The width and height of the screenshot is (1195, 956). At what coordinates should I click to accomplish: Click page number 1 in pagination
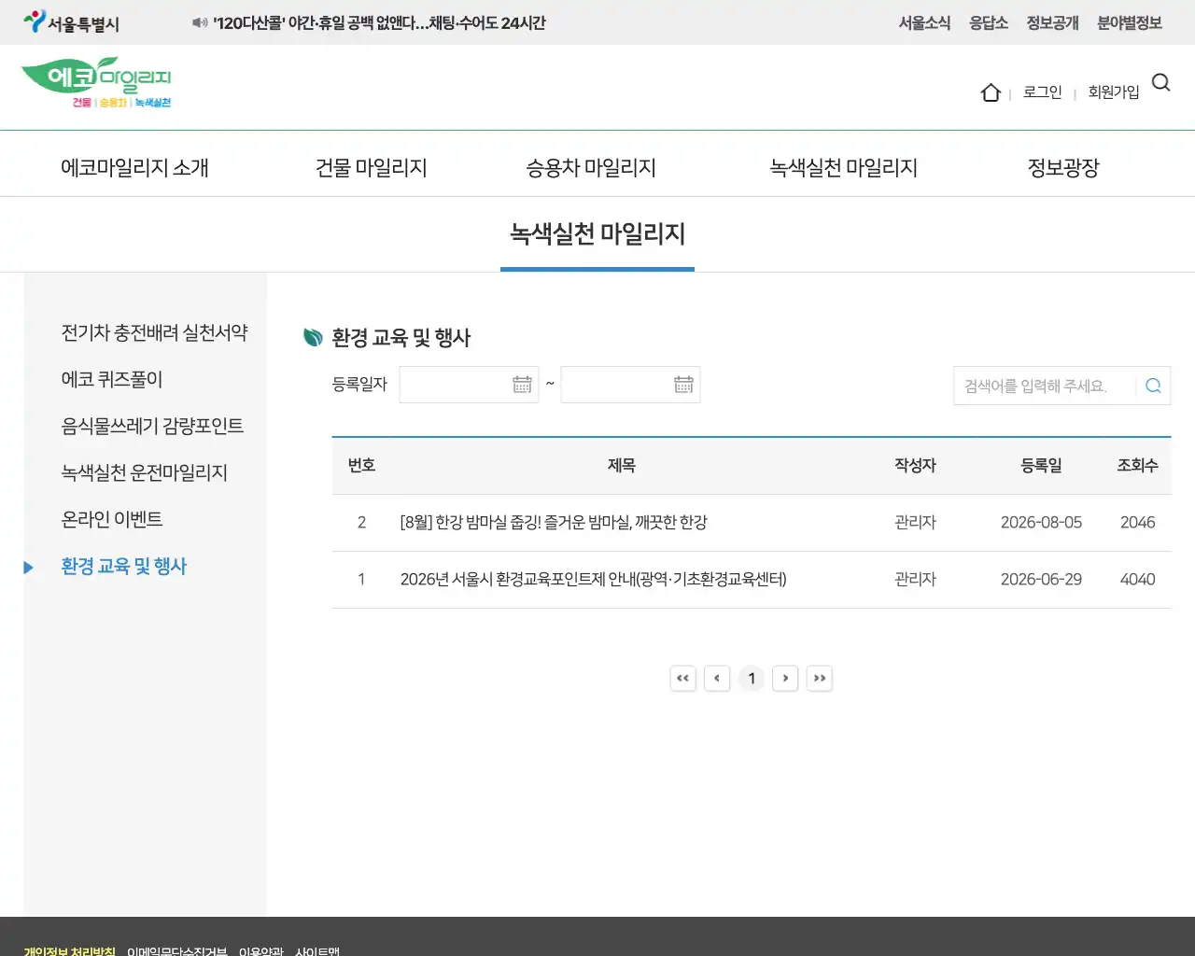pyautogui.click(x=752, y=679)
